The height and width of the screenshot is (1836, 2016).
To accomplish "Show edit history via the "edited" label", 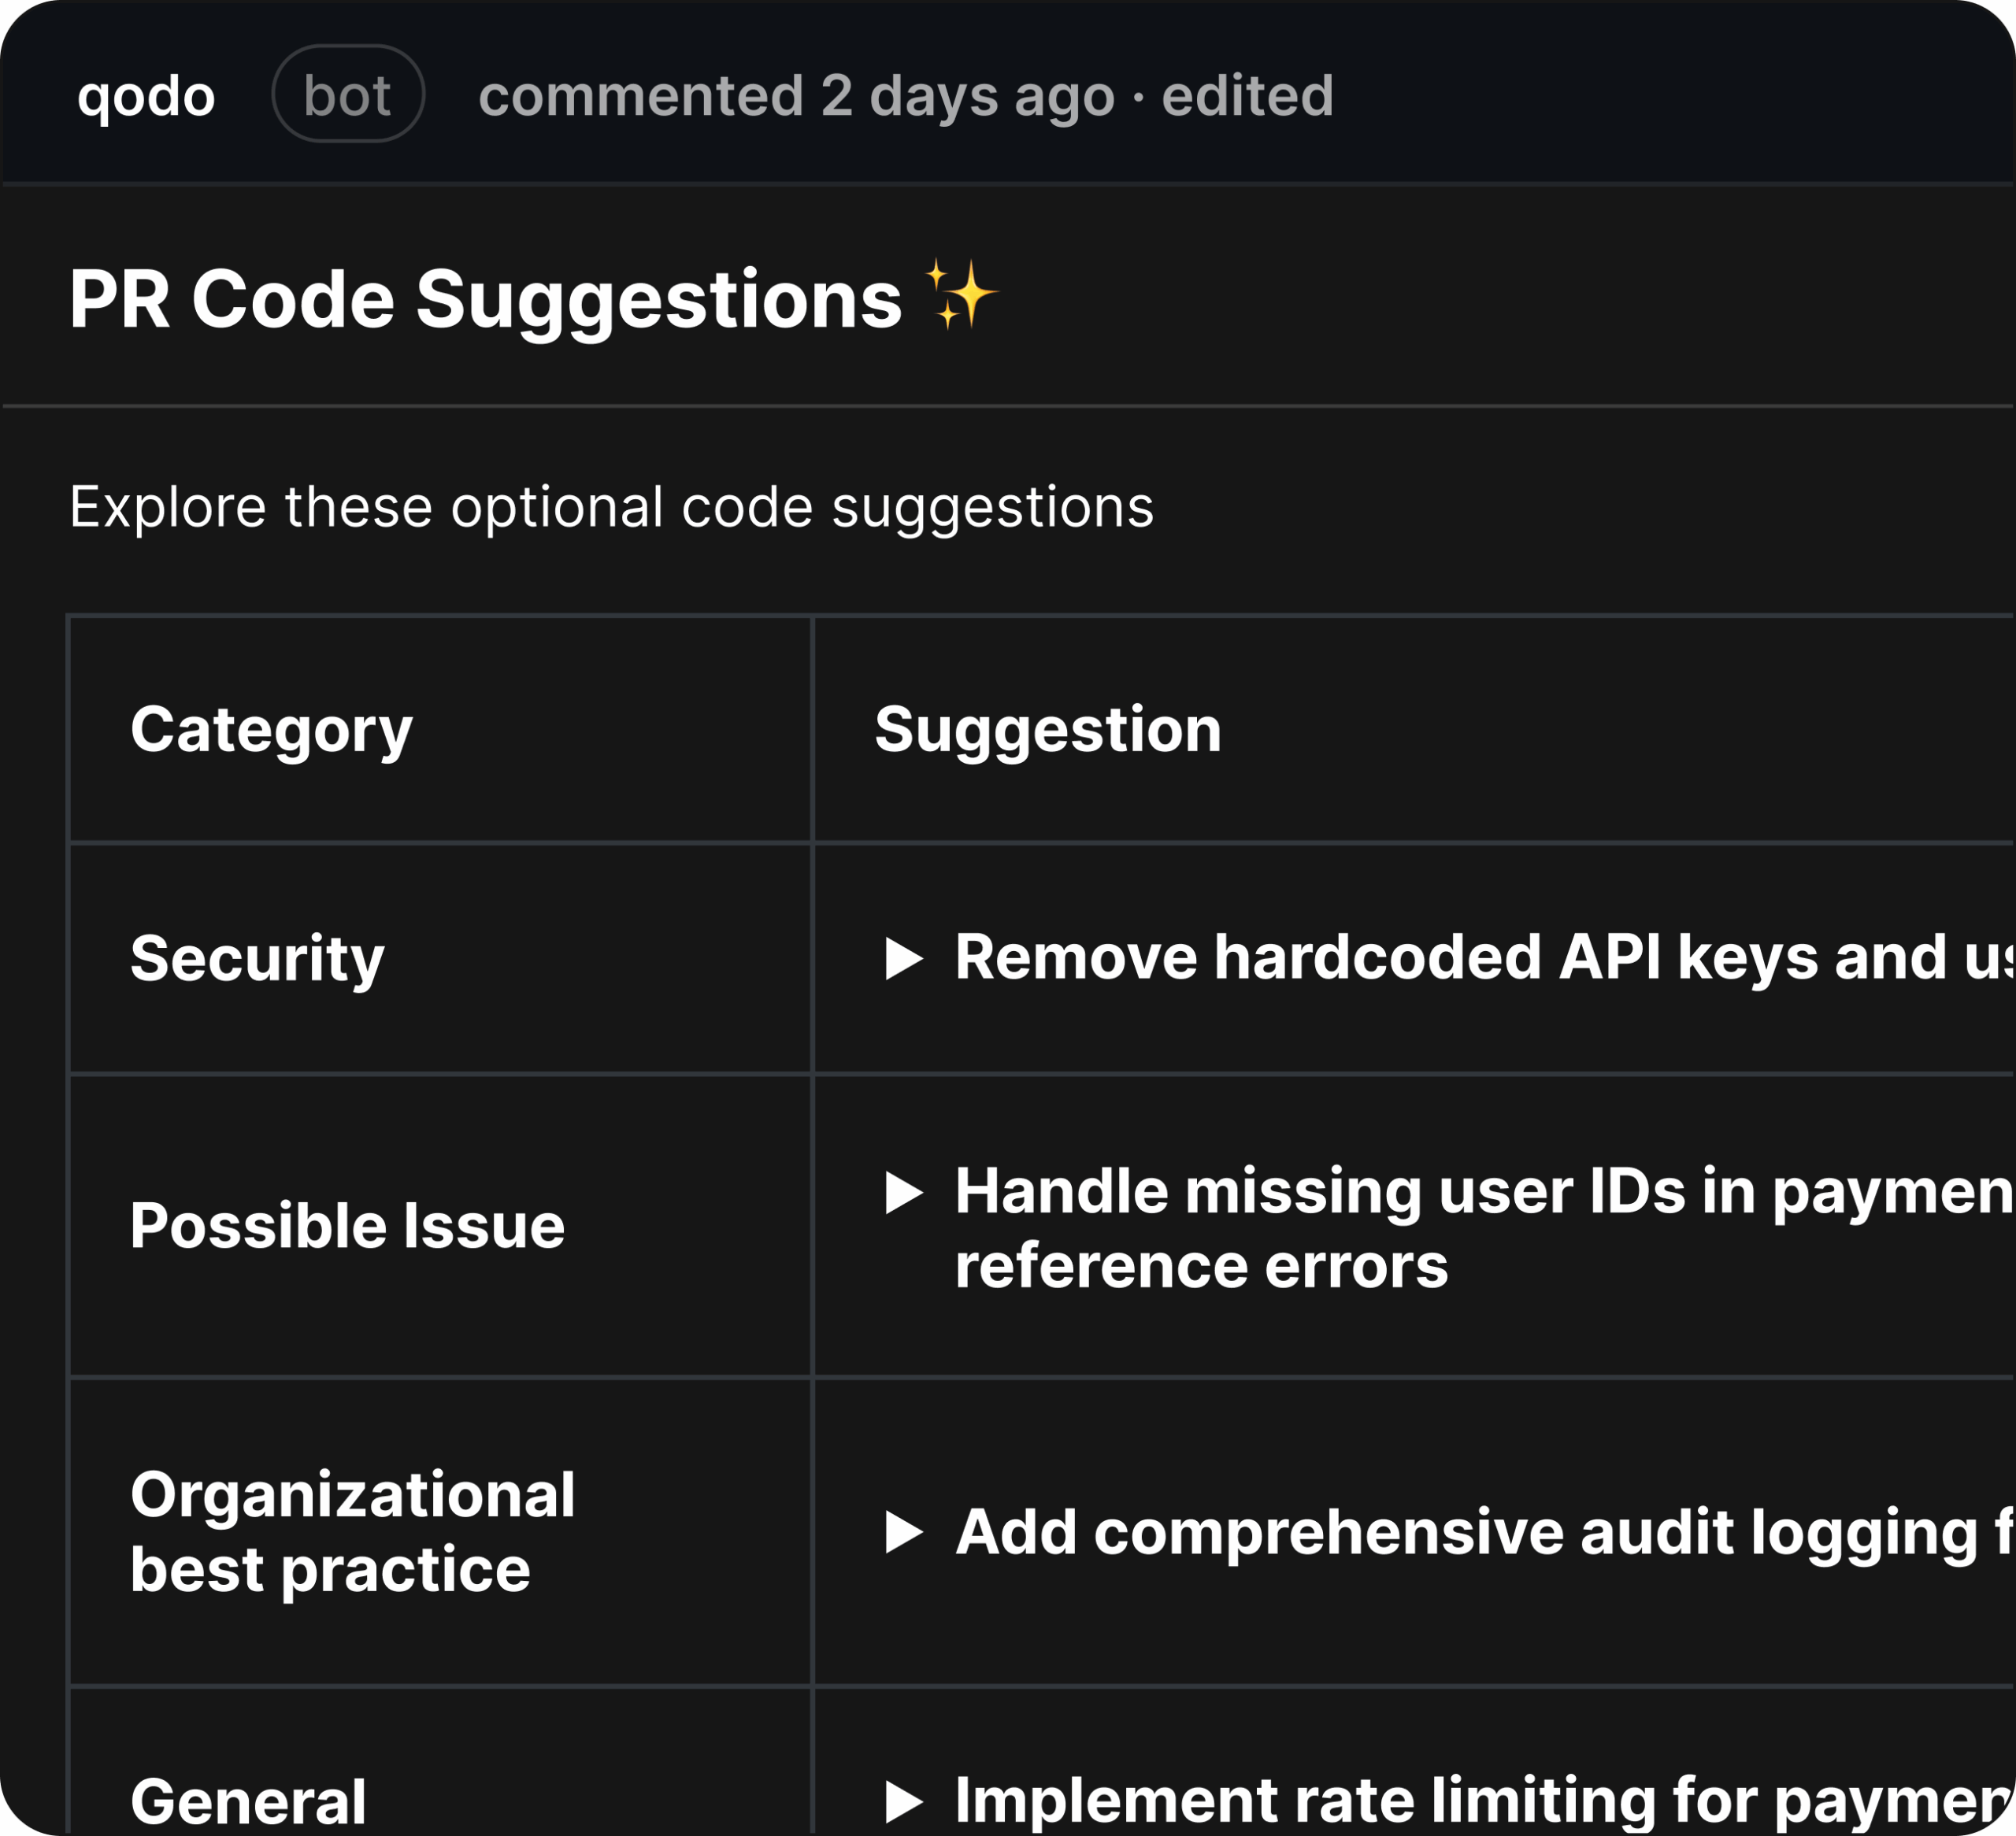I will 1247,96.
